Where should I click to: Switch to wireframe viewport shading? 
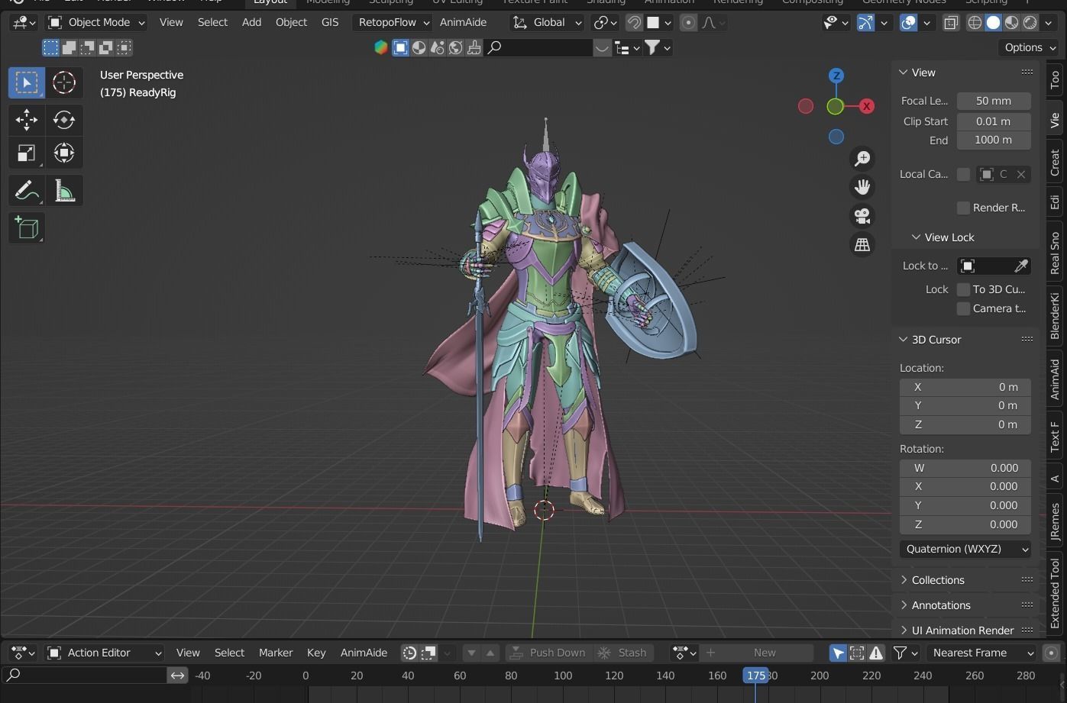tap(975, 23)
